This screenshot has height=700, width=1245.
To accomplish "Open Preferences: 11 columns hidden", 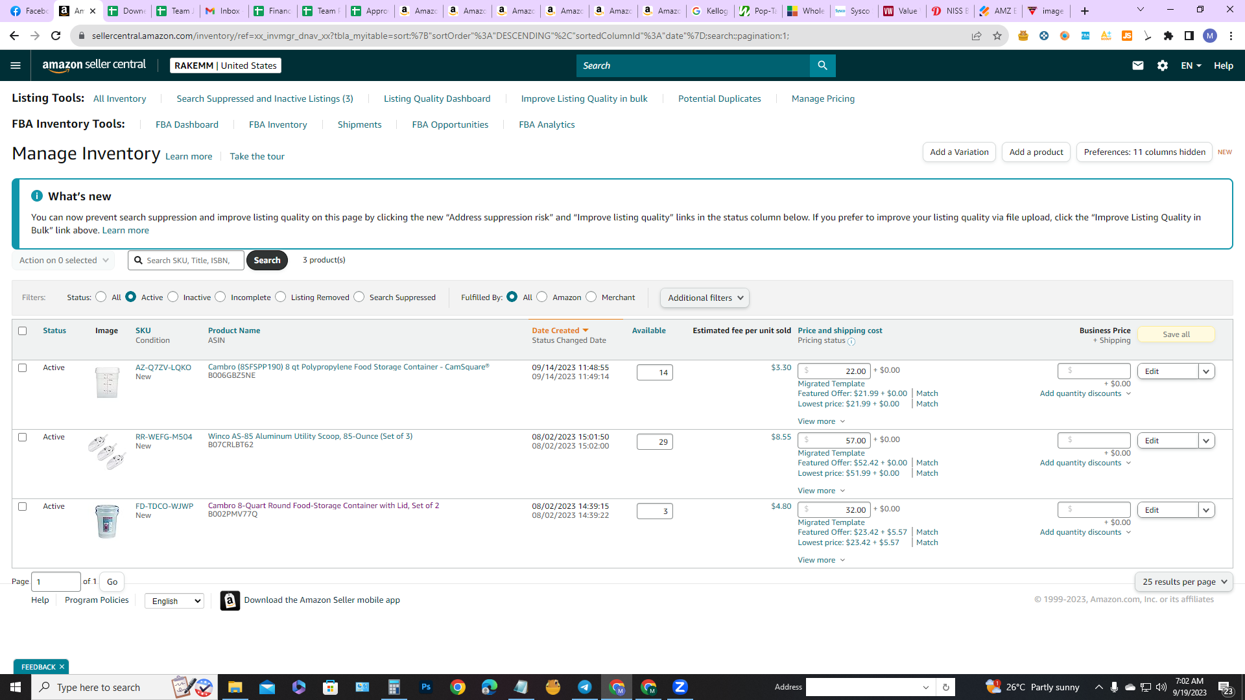I will [1144, 152].
